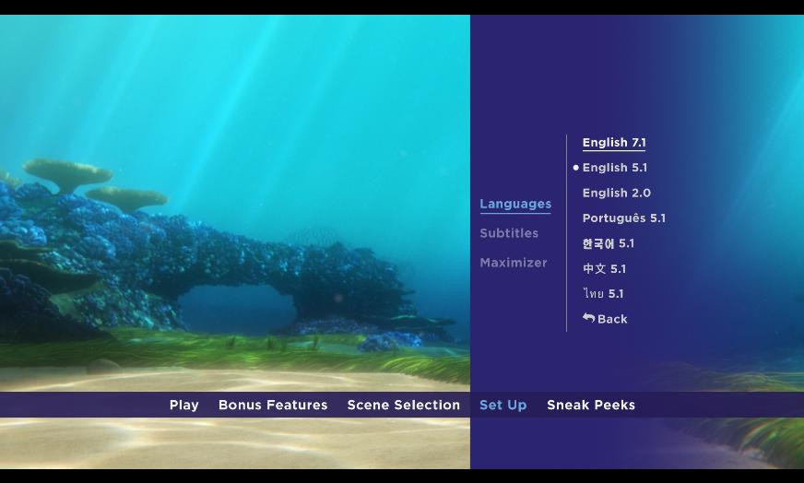Select the Set Up menu item
The width and height of the screenshot is (804, 483).
pyautogui.click(x=503, y=405)
